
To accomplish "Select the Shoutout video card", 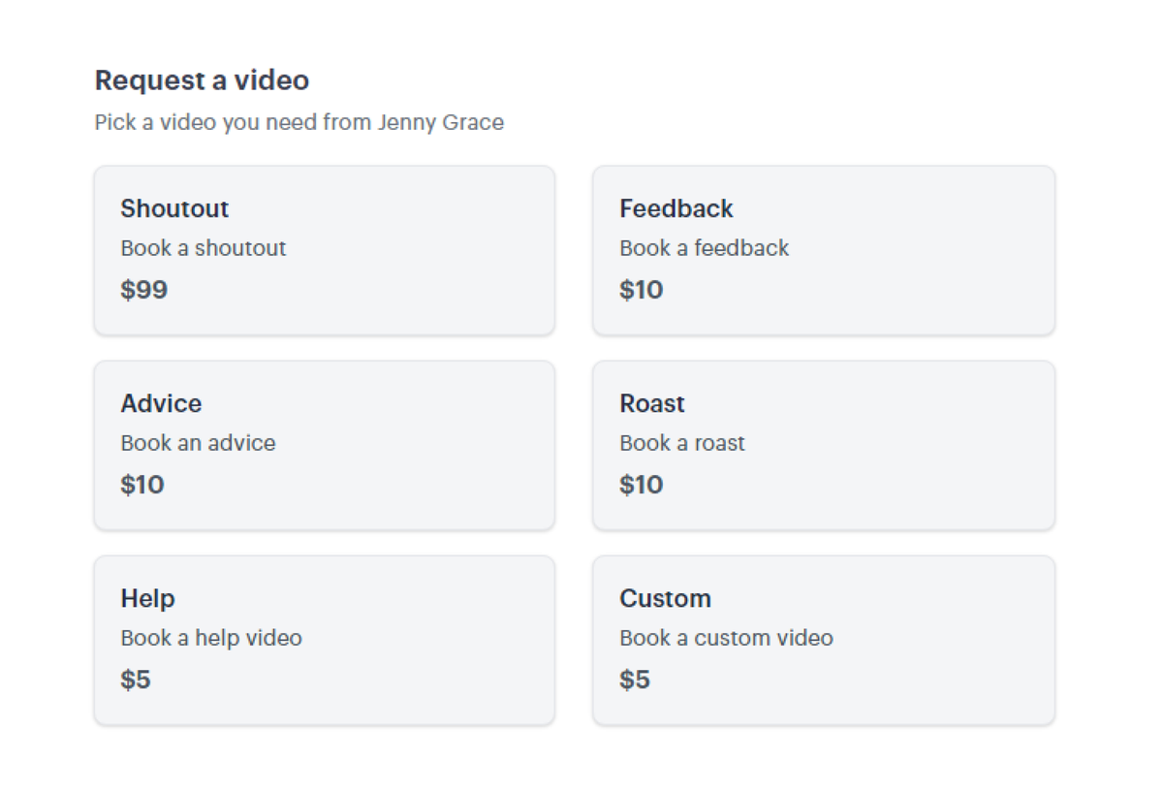I will 325,250.
